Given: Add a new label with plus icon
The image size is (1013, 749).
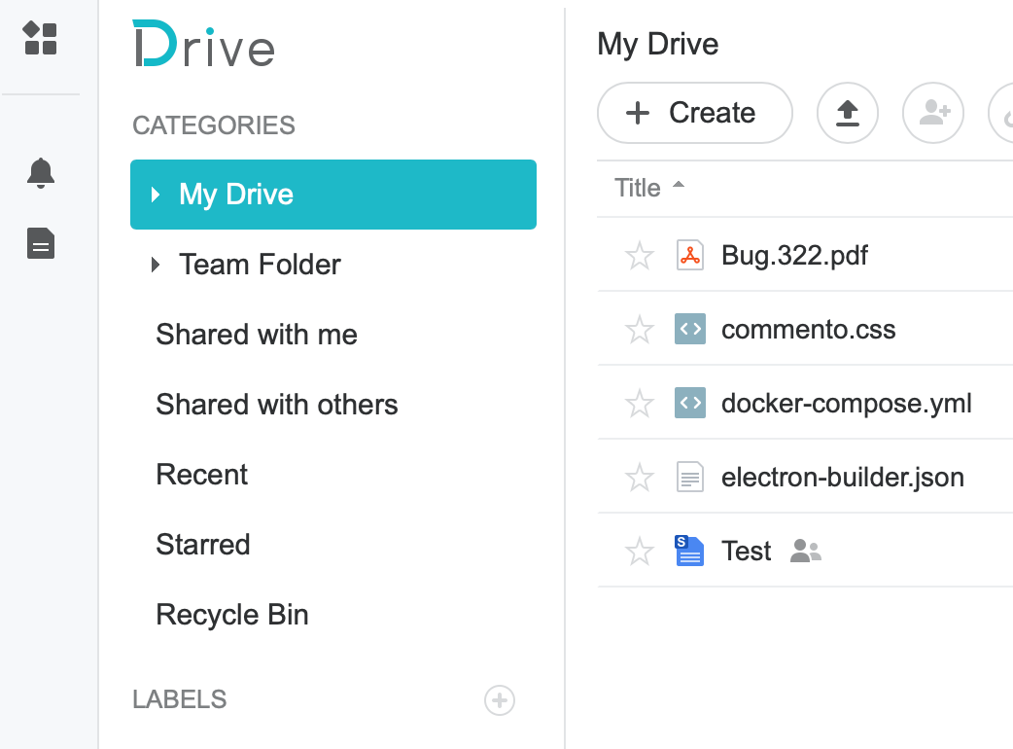Looking at the screenshot, I should click(x=500, y=700).
